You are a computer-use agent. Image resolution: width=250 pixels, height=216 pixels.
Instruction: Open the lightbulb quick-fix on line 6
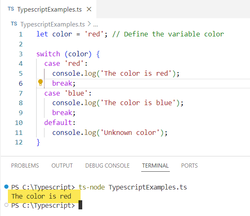40,83
